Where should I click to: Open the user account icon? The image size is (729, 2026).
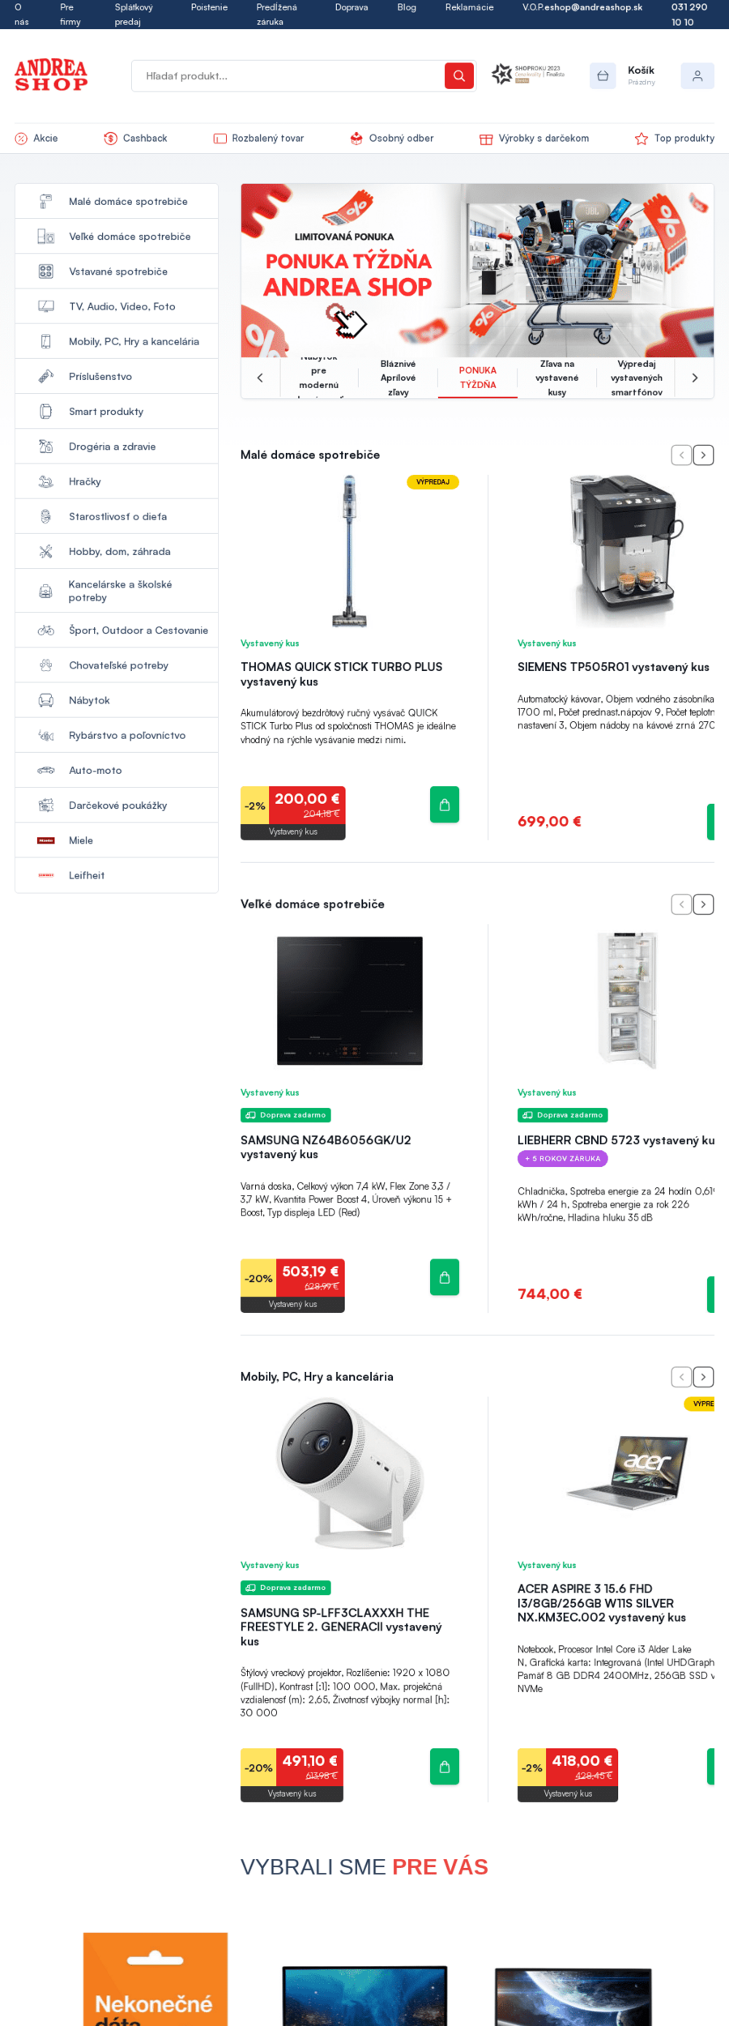pos(697,76)
